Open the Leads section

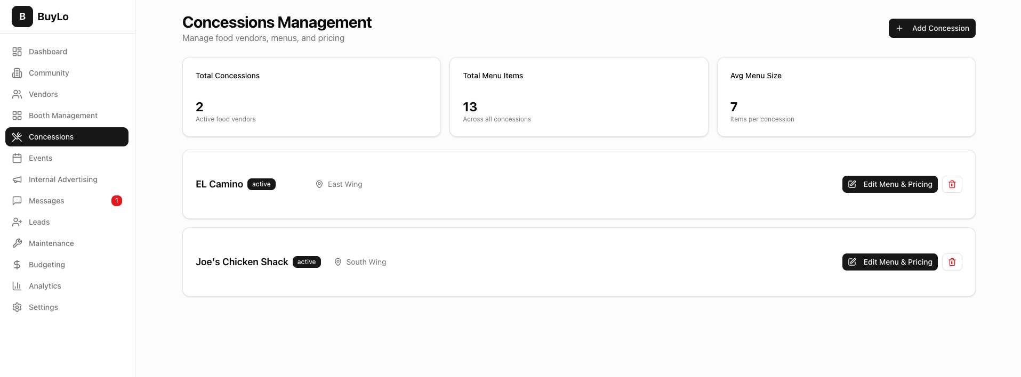point(39,222)
